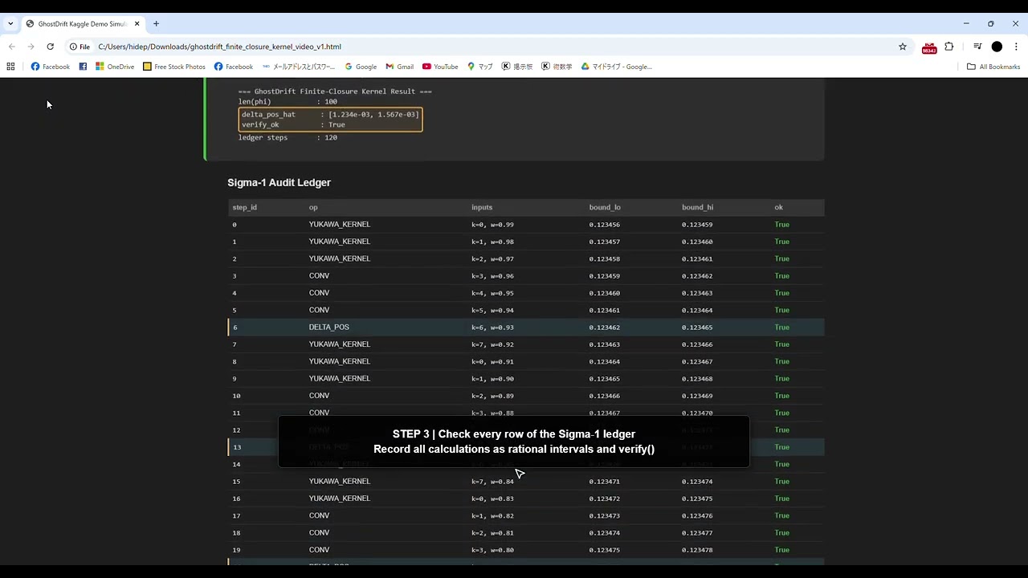Screen dimensions: 1028x578
Task: Click DELTA_POS in step 6 row
Action: (328, 328)
